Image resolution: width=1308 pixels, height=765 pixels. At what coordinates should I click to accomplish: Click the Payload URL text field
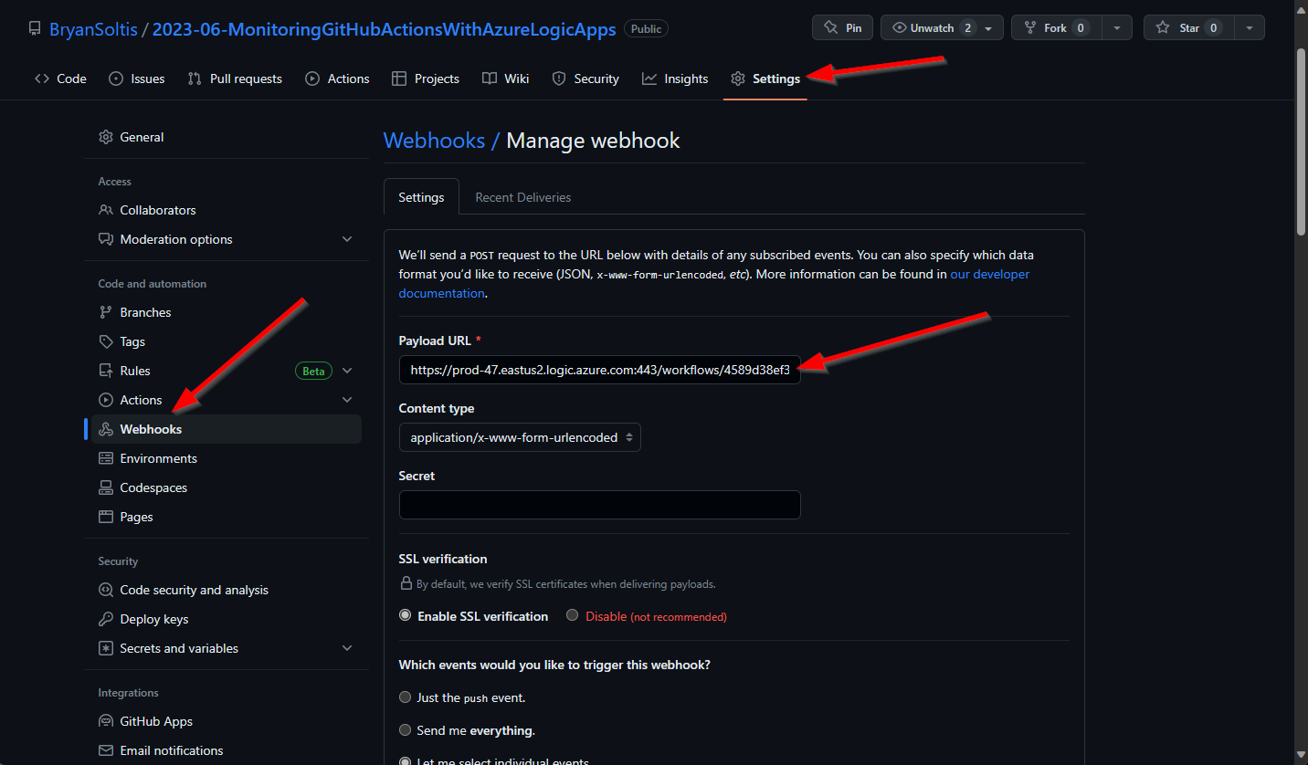599,370
